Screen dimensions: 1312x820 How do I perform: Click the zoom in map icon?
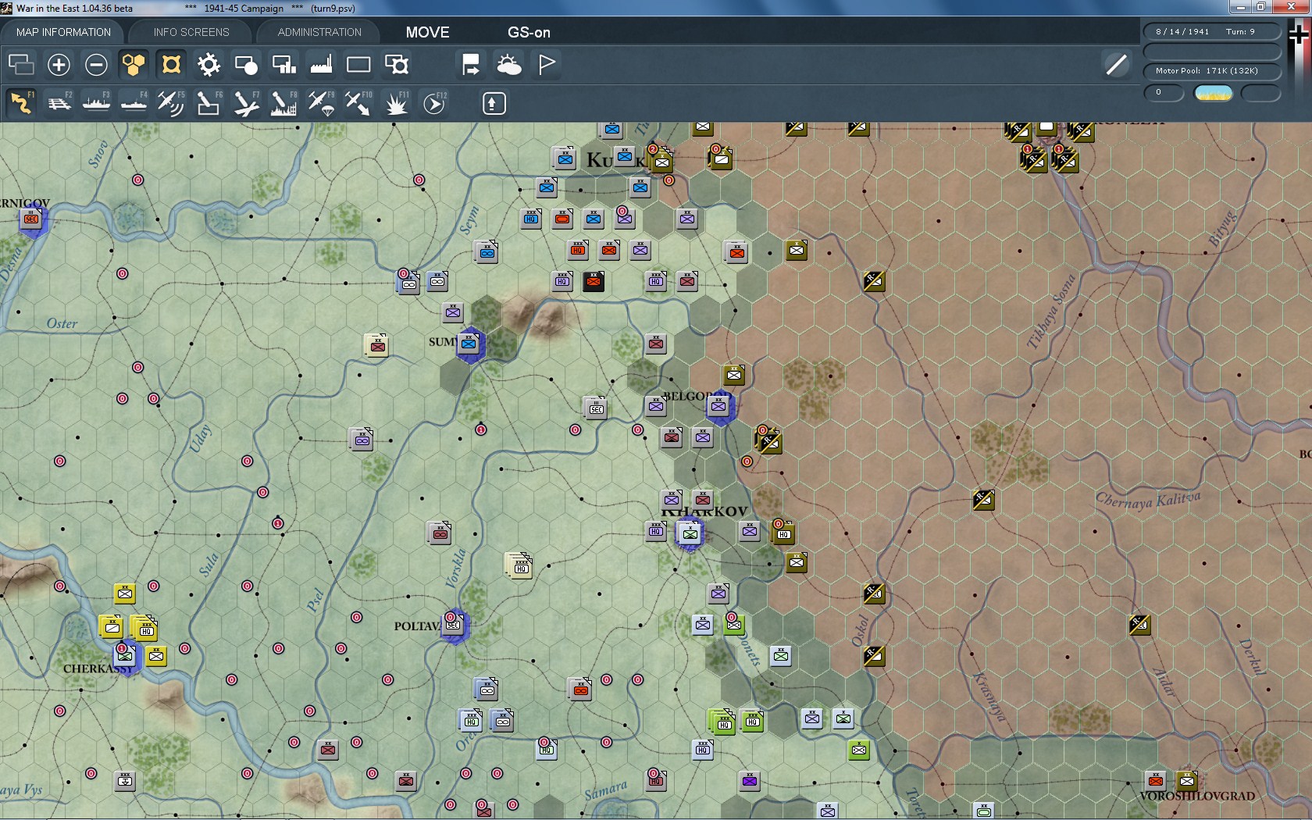tap(59, 65)
